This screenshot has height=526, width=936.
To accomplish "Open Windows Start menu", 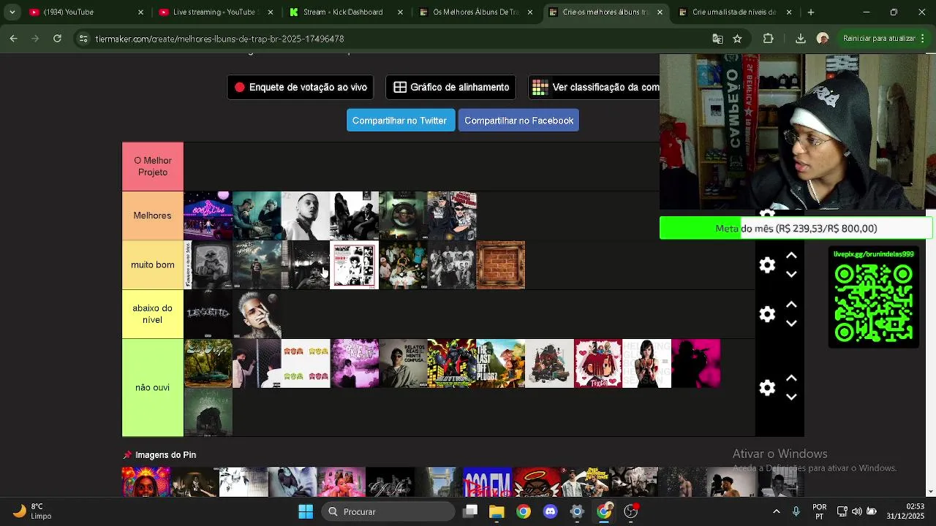I will (306, 511).
